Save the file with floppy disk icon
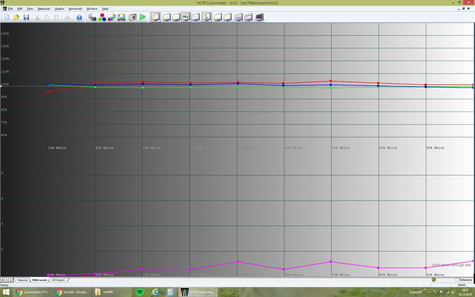Viewport: 475px width, 297px height. coord(26,17)
